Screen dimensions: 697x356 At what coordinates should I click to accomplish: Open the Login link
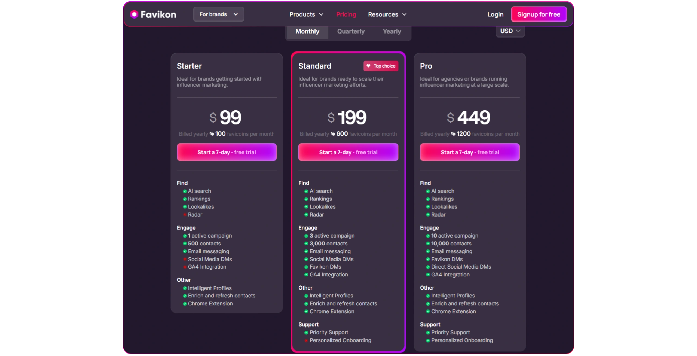coord(495,14)
